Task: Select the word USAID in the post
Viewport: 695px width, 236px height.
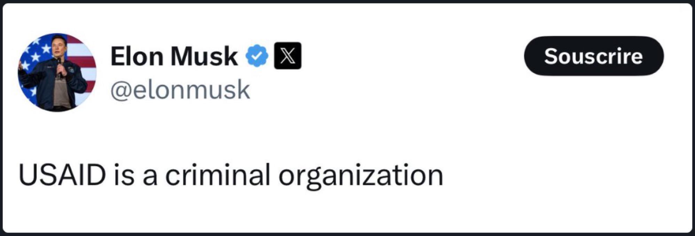Action: pyautogui.click(x=62, y=175)
